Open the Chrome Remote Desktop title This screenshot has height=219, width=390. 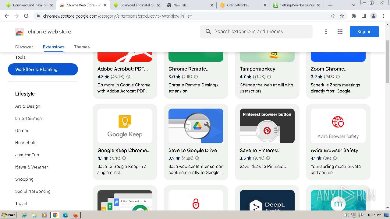189,69
